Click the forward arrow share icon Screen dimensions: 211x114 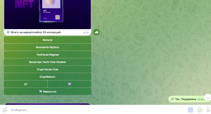pyautogui.click(x=96, y=32)
